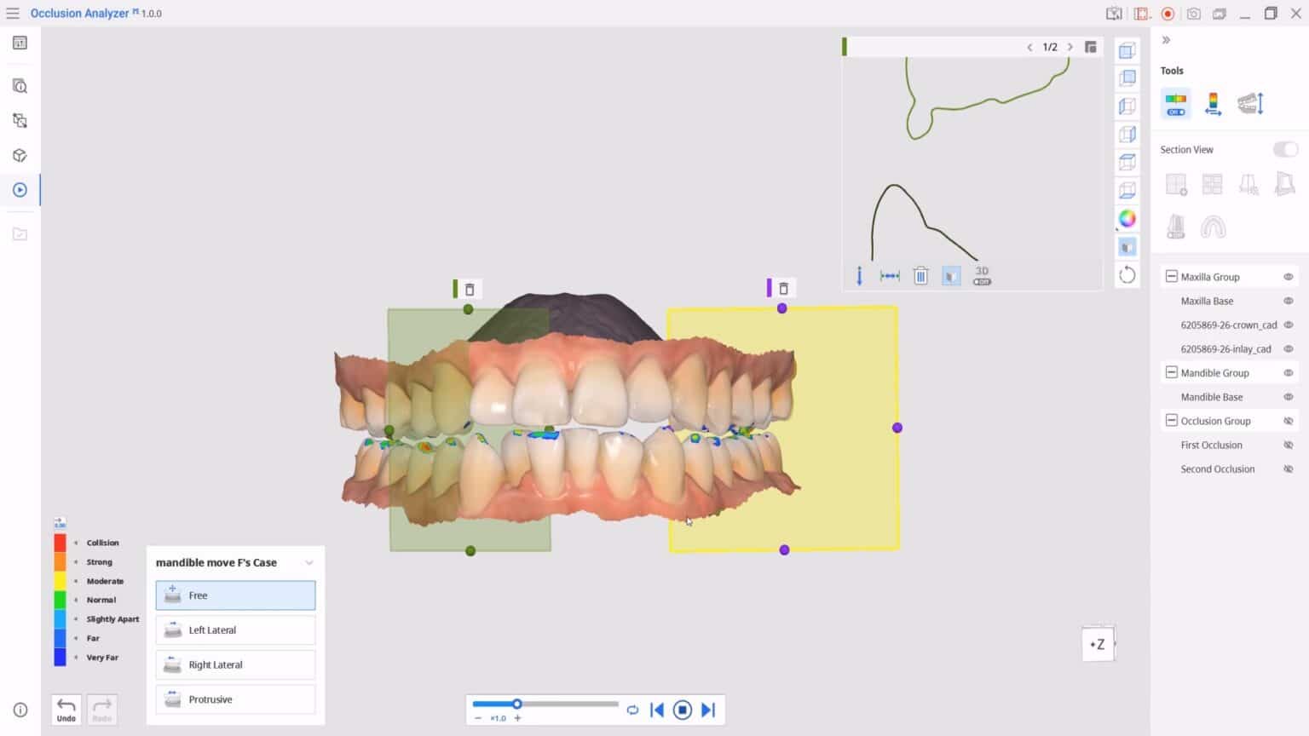Take a screenshot with the camera icon
The image size is (1309, 736).
point(1194,13)
